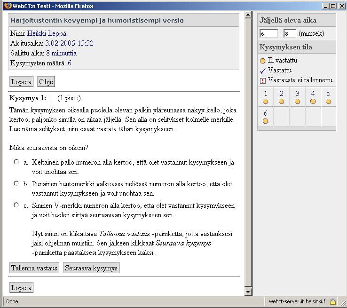Image resolution: width=347 pixels, height=308 pixels.
Task: Click the Kysymys 1: label
Action: tap(28, 98)
